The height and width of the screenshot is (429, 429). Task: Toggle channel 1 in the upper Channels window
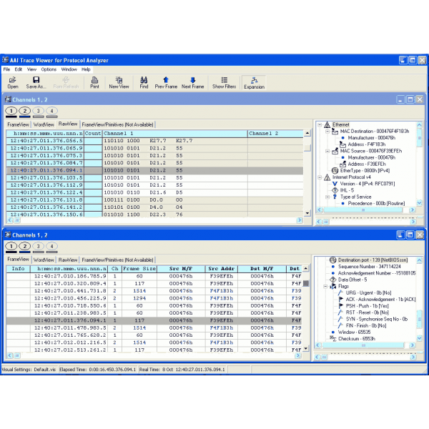click(x=11, y=111)
